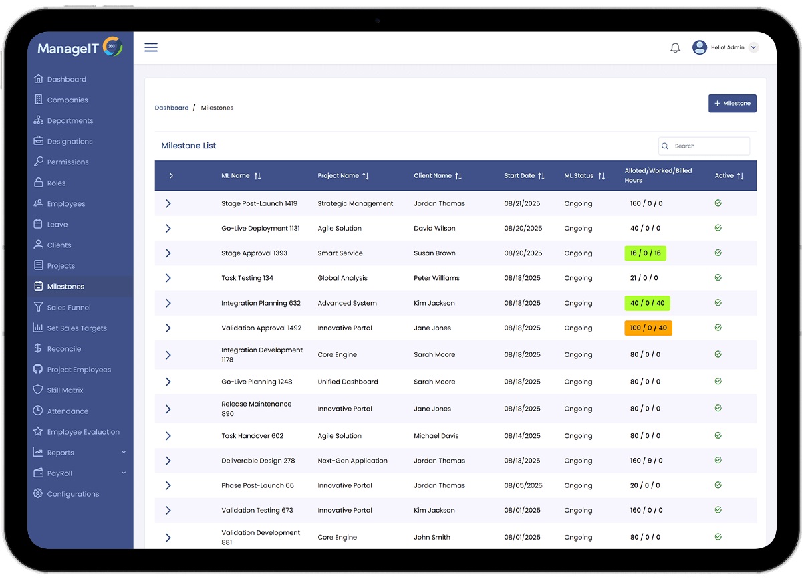Click the Designations briefcase icon
The width and height of the screenshot is (802, 579).
point(39,141)
